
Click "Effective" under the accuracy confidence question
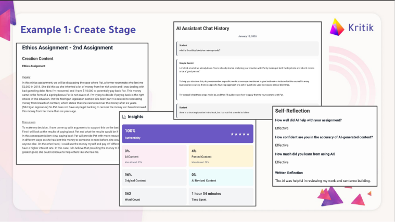click(x=282, y=145)
